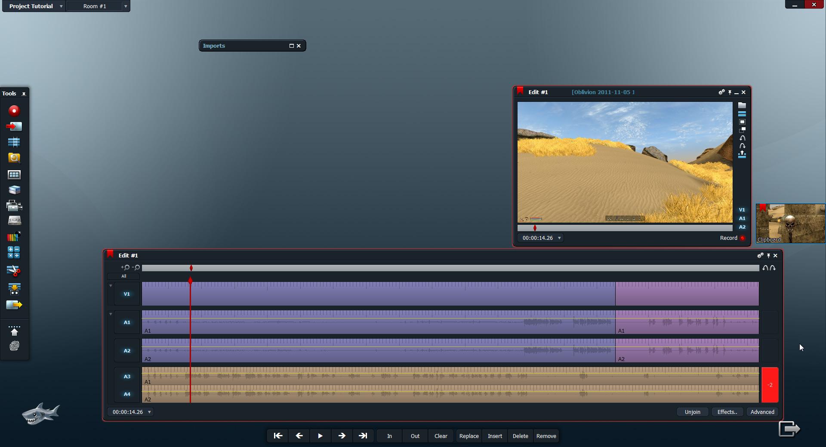Viewport: 826px width, 447px height.
Task: Open the Room #1 dropdown arrow
Action: tap(125, 6)
